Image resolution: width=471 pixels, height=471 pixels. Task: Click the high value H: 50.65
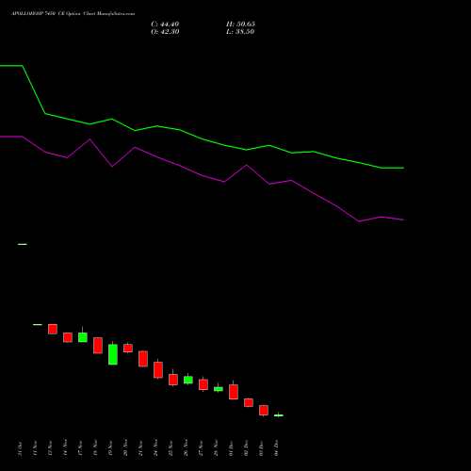click(x=240, y=24)
